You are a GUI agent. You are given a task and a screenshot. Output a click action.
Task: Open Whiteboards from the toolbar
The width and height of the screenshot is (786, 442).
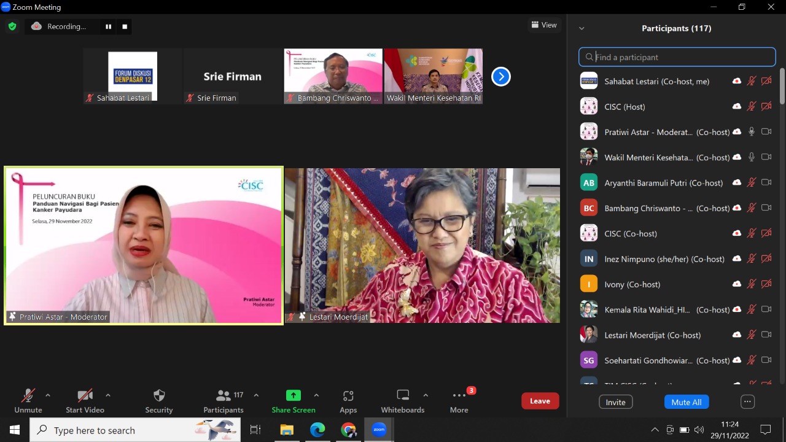tap(402, 401)
